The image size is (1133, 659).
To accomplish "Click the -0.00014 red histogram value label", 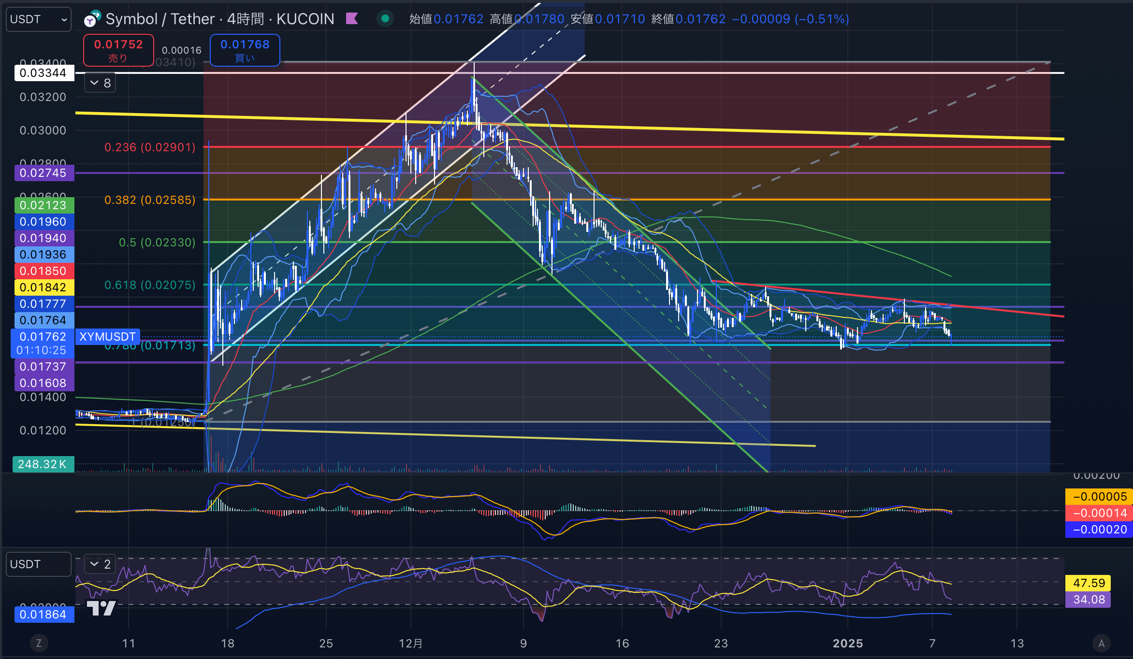I will [1099, 513].
